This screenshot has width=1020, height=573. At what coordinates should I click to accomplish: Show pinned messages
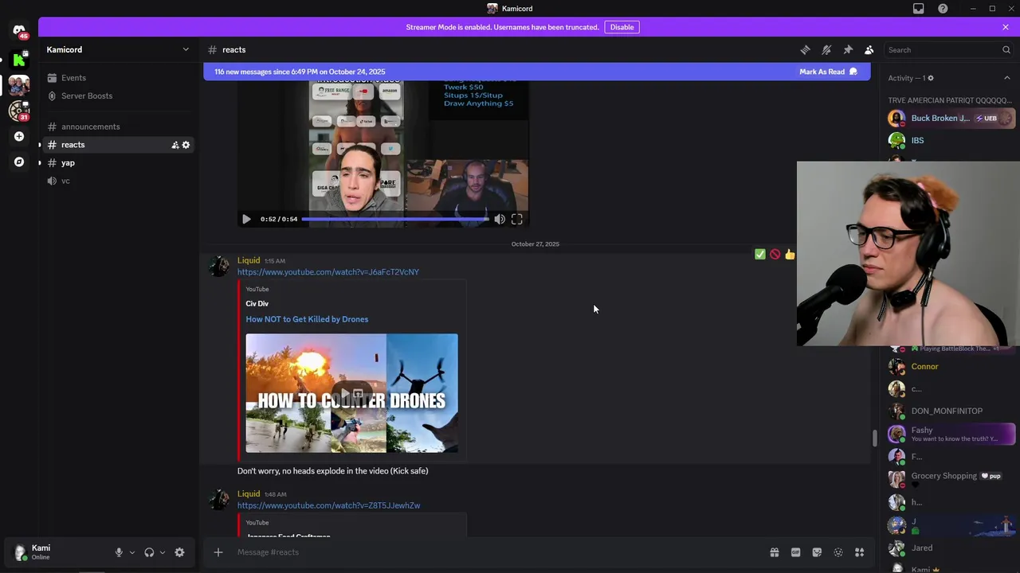click(x=848, y=49)
